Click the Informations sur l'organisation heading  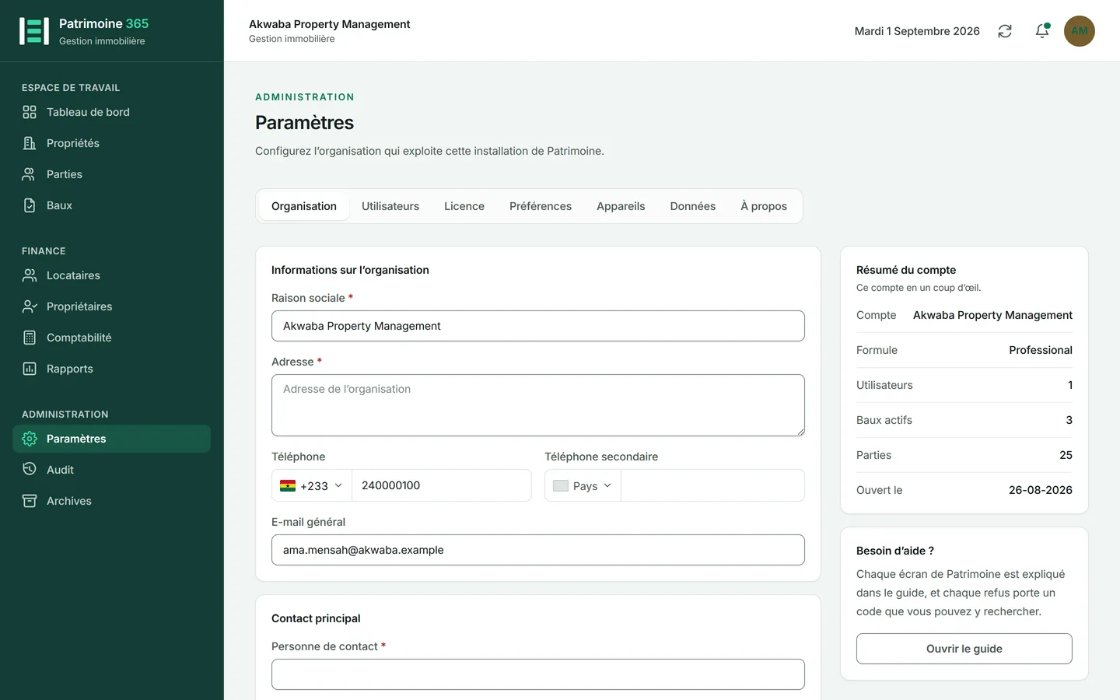(x=350, y=270)
